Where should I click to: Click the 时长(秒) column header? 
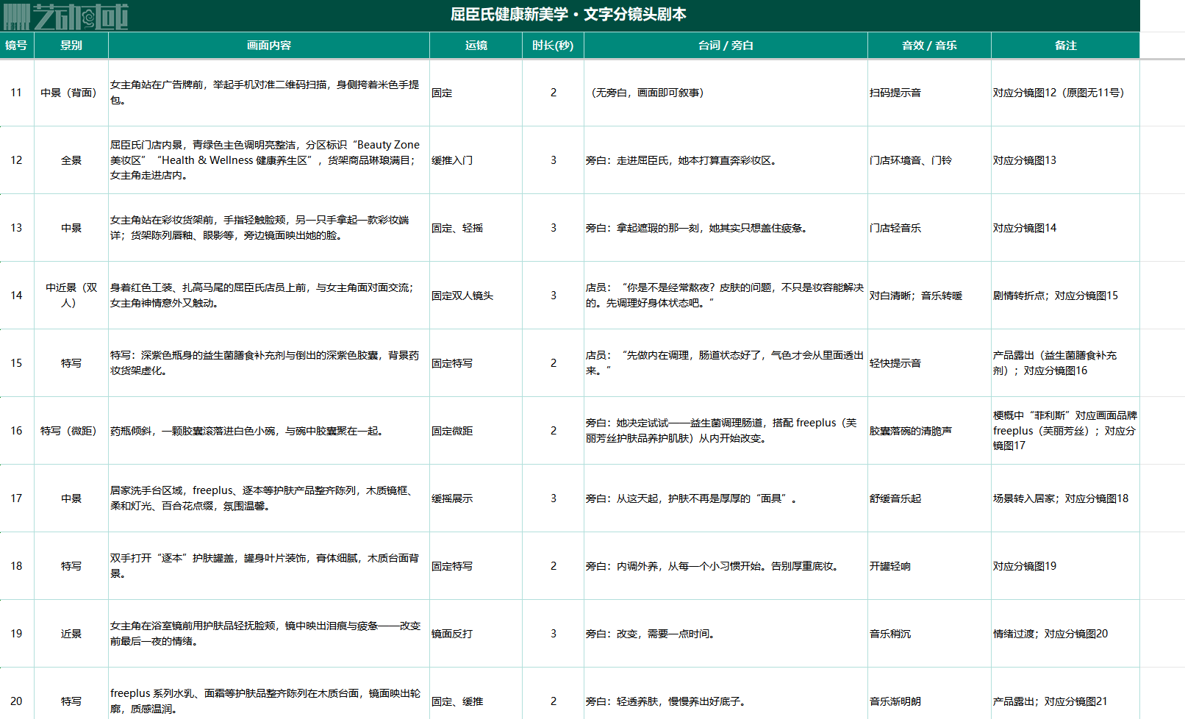553,46
